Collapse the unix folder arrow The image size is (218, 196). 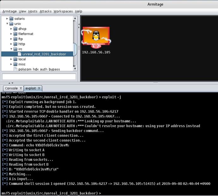point(7,23)
